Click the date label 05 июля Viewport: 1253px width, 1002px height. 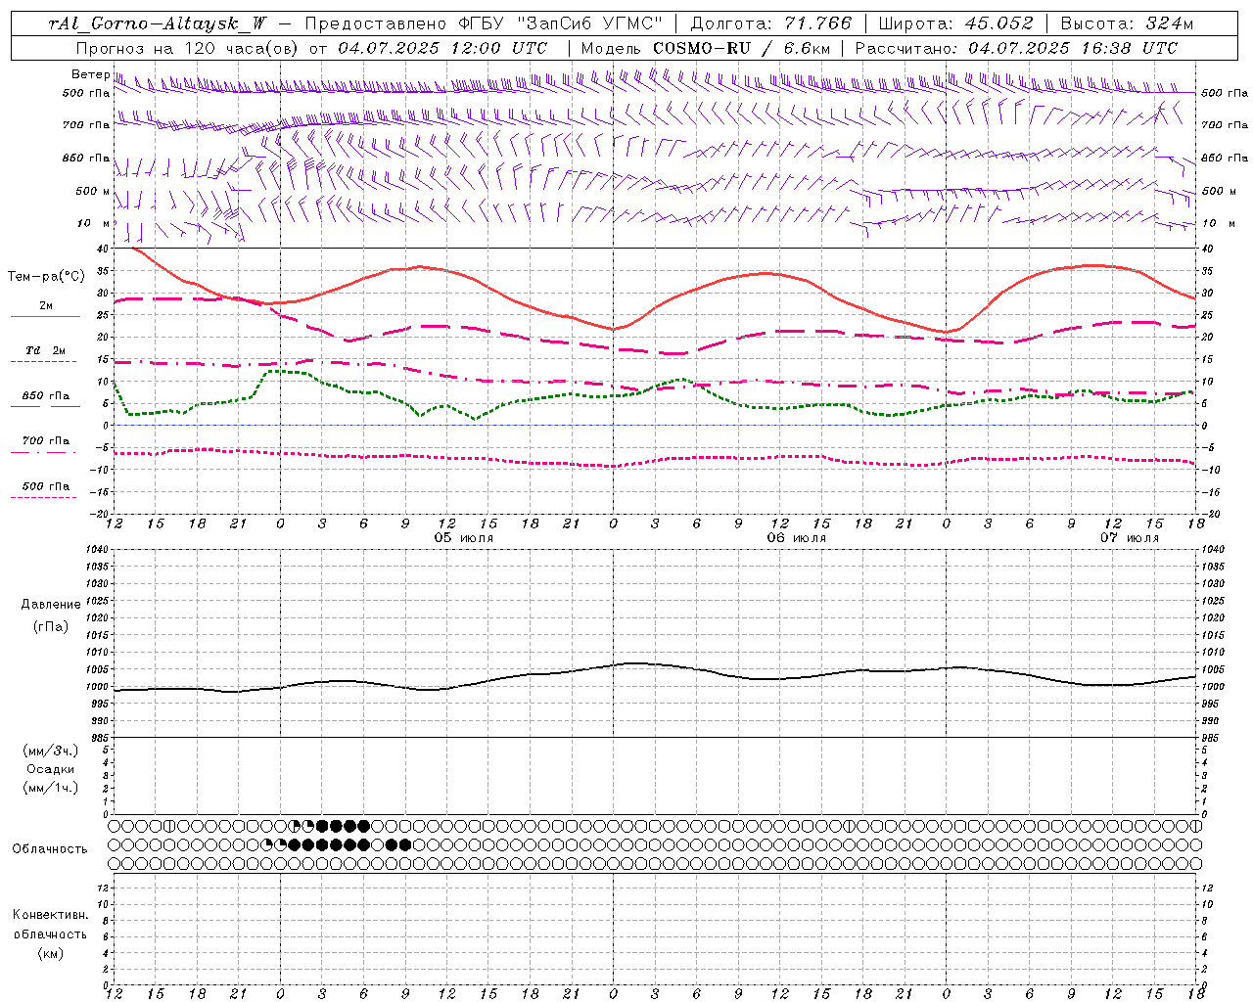pos(464,538)
